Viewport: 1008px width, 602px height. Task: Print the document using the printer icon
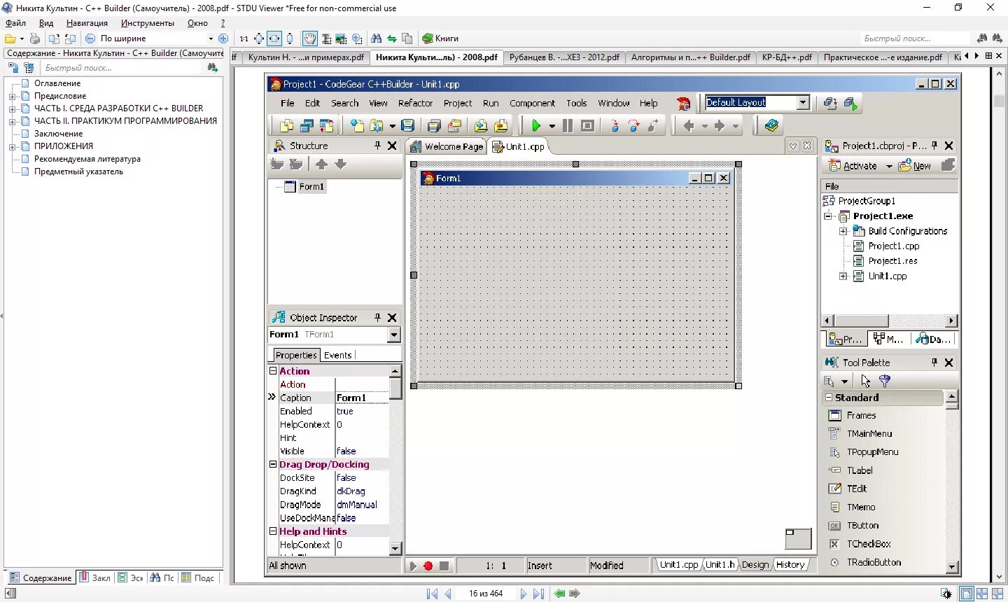pos(35,38)
